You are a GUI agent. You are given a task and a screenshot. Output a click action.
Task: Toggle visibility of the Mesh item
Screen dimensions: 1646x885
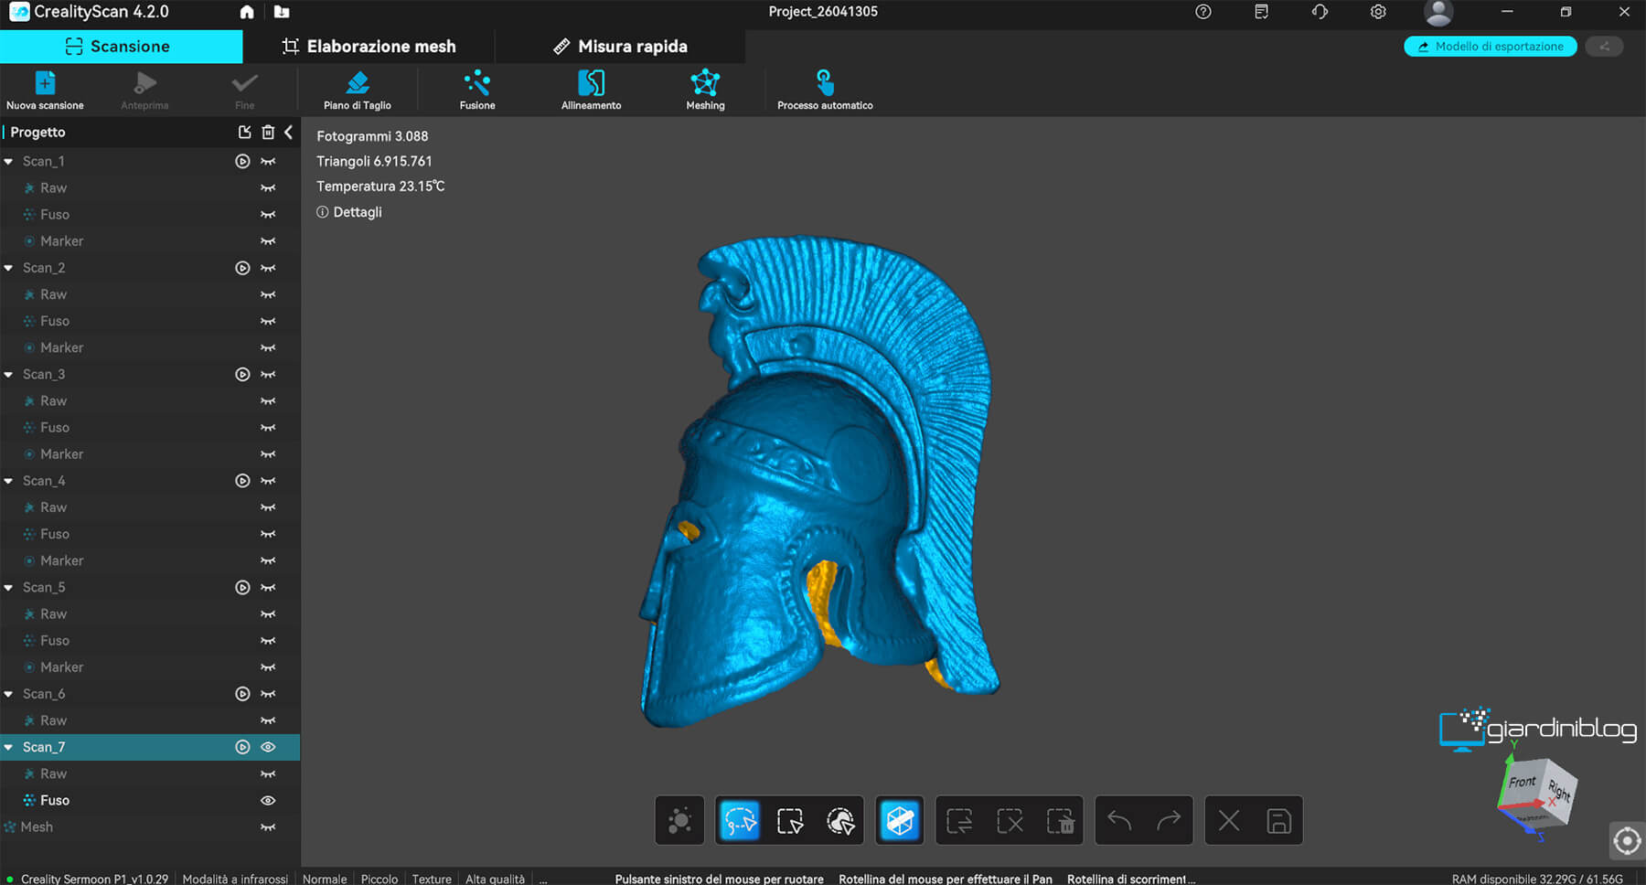click(x=268, y=827)
